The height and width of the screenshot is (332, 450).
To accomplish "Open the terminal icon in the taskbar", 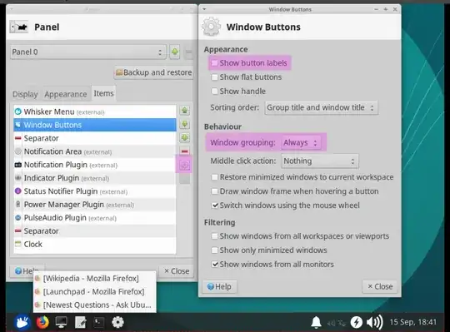I will click(x=99, y=322).
